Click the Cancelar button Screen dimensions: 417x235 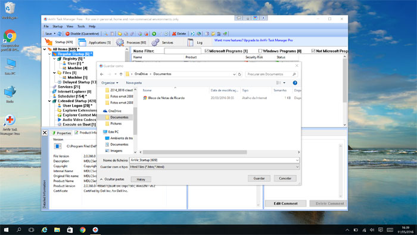click(285, 178)
